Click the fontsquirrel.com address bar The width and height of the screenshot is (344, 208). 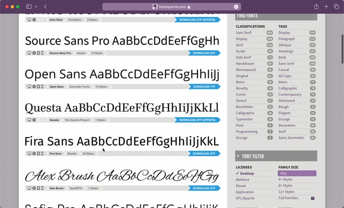[172, 7]
